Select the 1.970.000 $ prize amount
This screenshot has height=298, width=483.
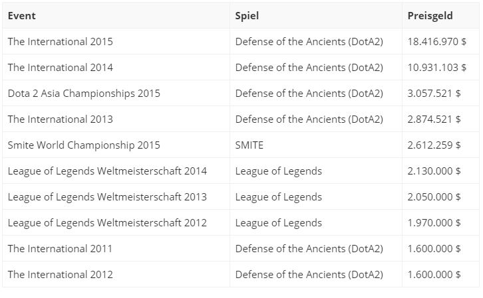434,222
